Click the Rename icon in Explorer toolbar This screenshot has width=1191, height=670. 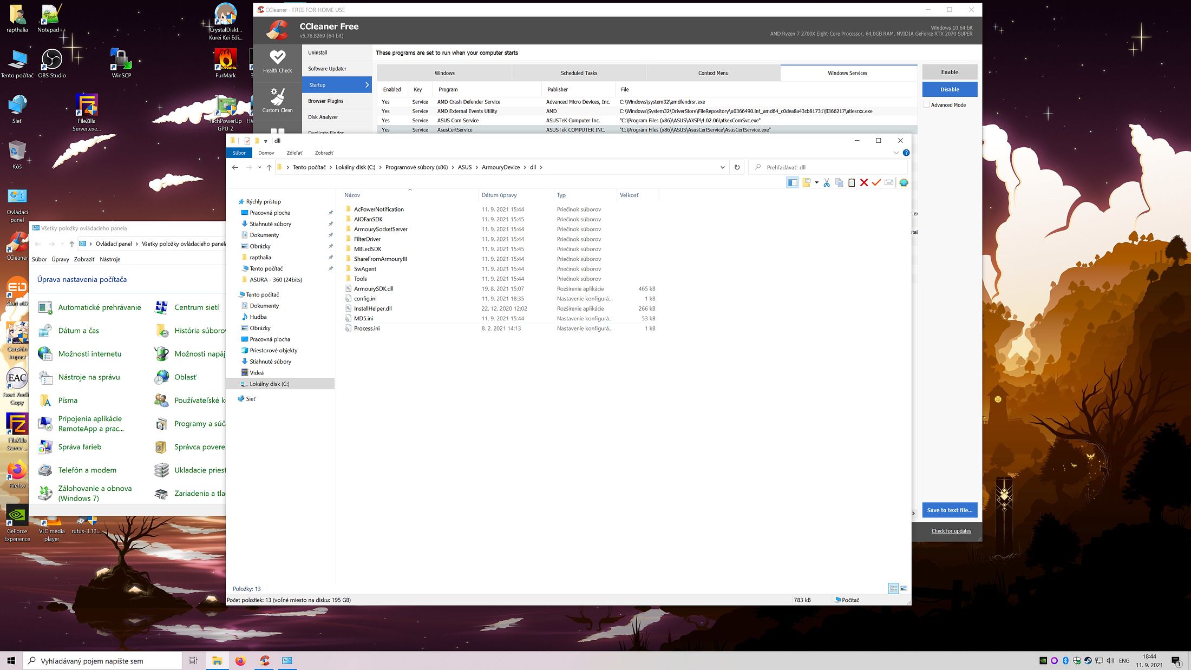889,183
